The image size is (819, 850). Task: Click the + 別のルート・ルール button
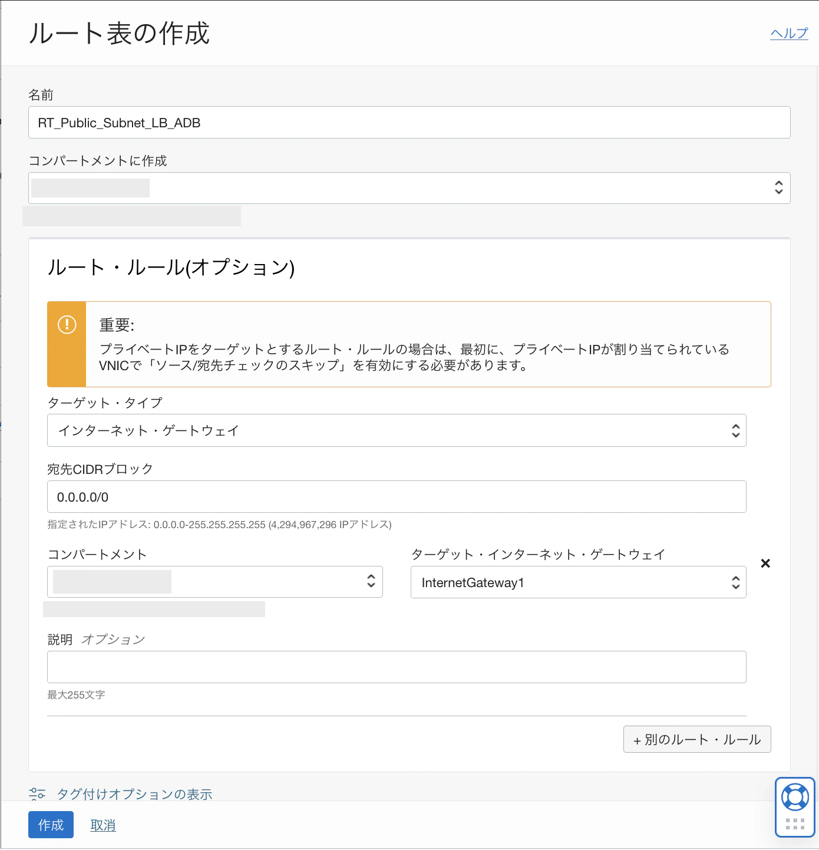click(697, 739)
